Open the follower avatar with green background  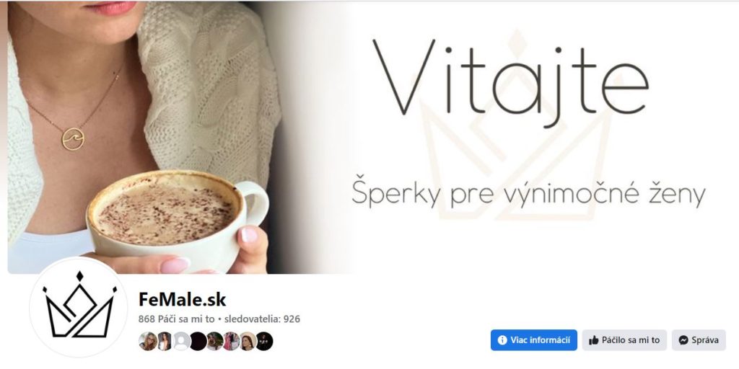coord(214,341)
